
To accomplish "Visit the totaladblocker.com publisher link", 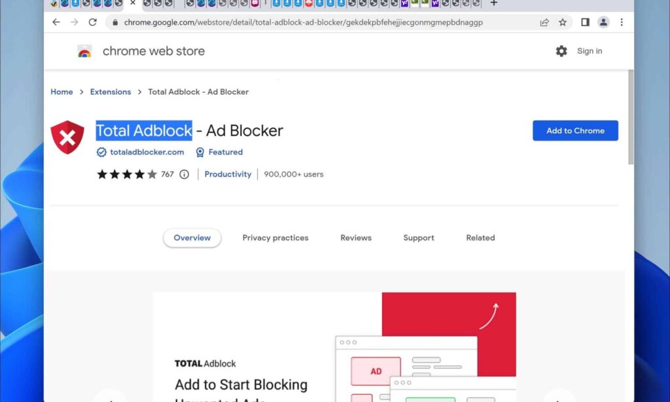I will point(147,152).
